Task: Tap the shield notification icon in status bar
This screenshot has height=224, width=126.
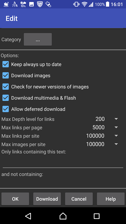Action: click(40, 4)
